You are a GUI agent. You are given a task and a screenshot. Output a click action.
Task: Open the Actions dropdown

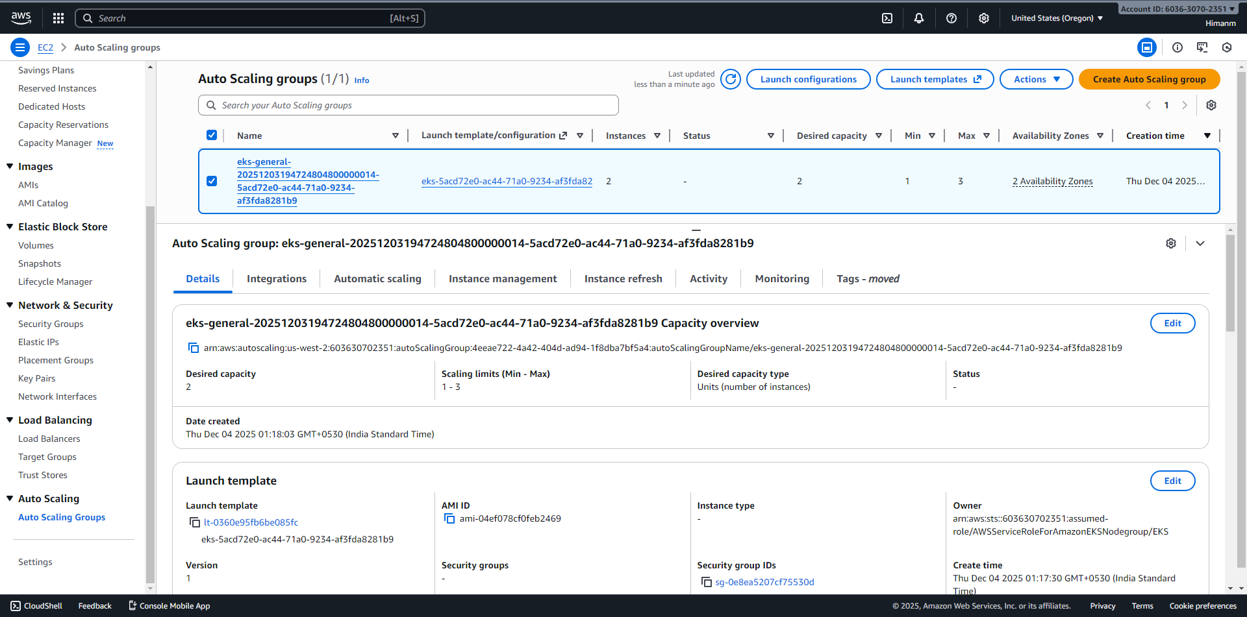click(1036, 79)
